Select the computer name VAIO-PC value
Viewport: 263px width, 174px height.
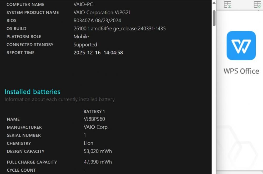(83, 4)
